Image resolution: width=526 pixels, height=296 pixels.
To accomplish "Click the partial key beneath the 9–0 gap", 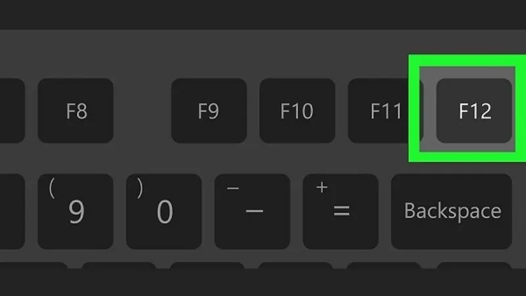I will [x=119, y=265].
